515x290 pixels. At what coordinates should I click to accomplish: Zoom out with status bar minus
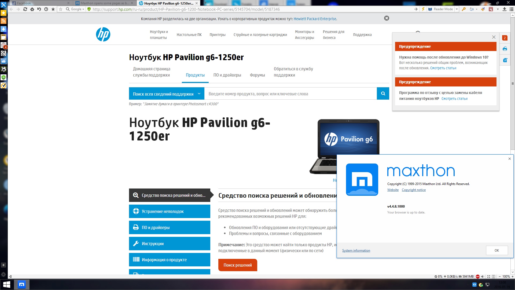click(x=499, y=277)
